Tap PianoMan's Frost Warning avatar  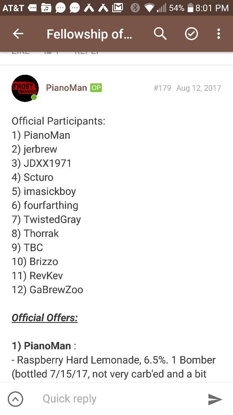[25, 88]
